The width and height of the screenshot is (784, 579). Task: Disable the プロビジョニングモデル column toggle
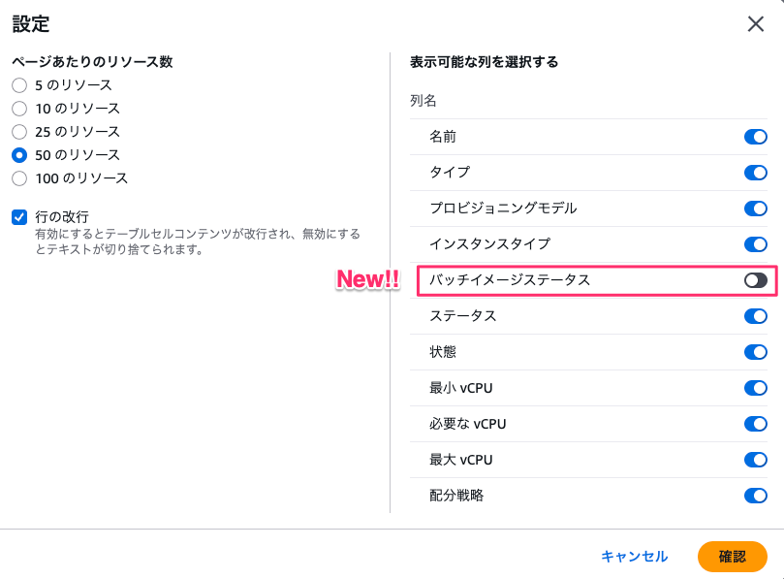pos(755,209)
